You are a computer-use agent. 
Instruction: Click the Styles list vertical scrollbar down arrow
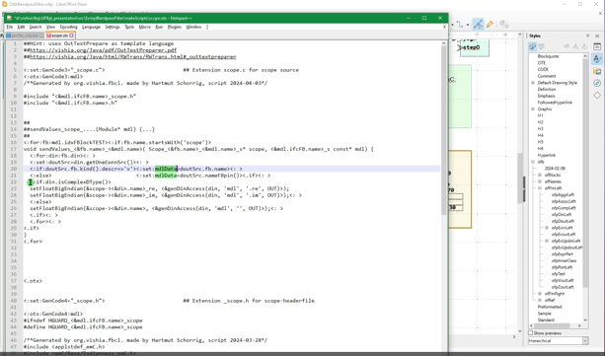(x=585, y=320)
